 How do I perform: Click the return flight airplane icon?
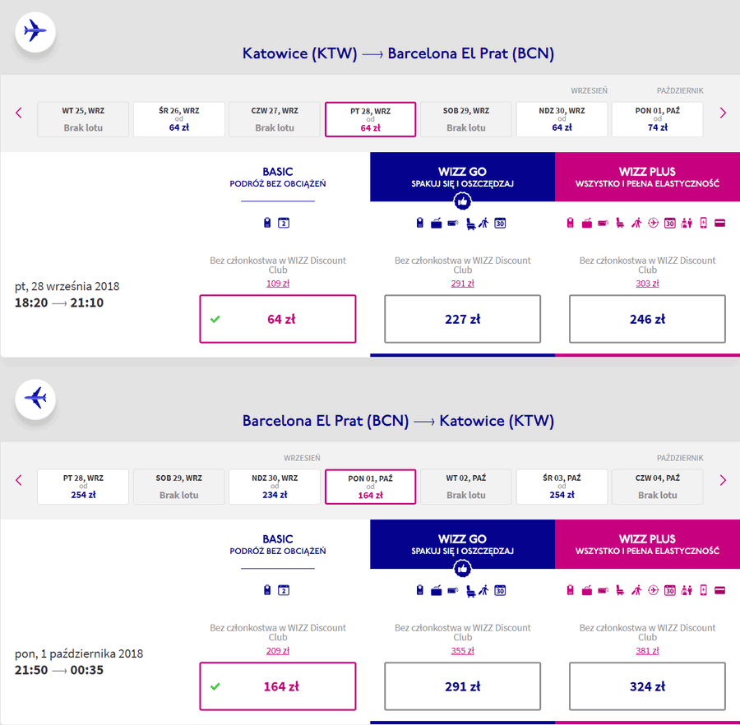(x=35, y=399)
